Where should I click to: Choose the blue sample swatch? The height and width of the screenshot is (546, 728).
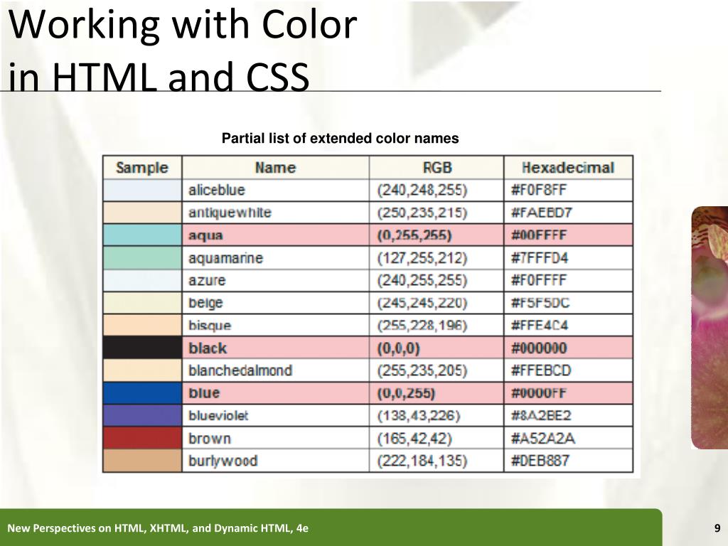point(142,392)
